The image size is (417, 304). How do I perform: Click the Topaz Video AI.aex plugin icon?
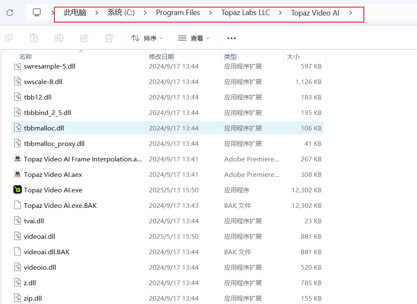click(x=18, y=174)
